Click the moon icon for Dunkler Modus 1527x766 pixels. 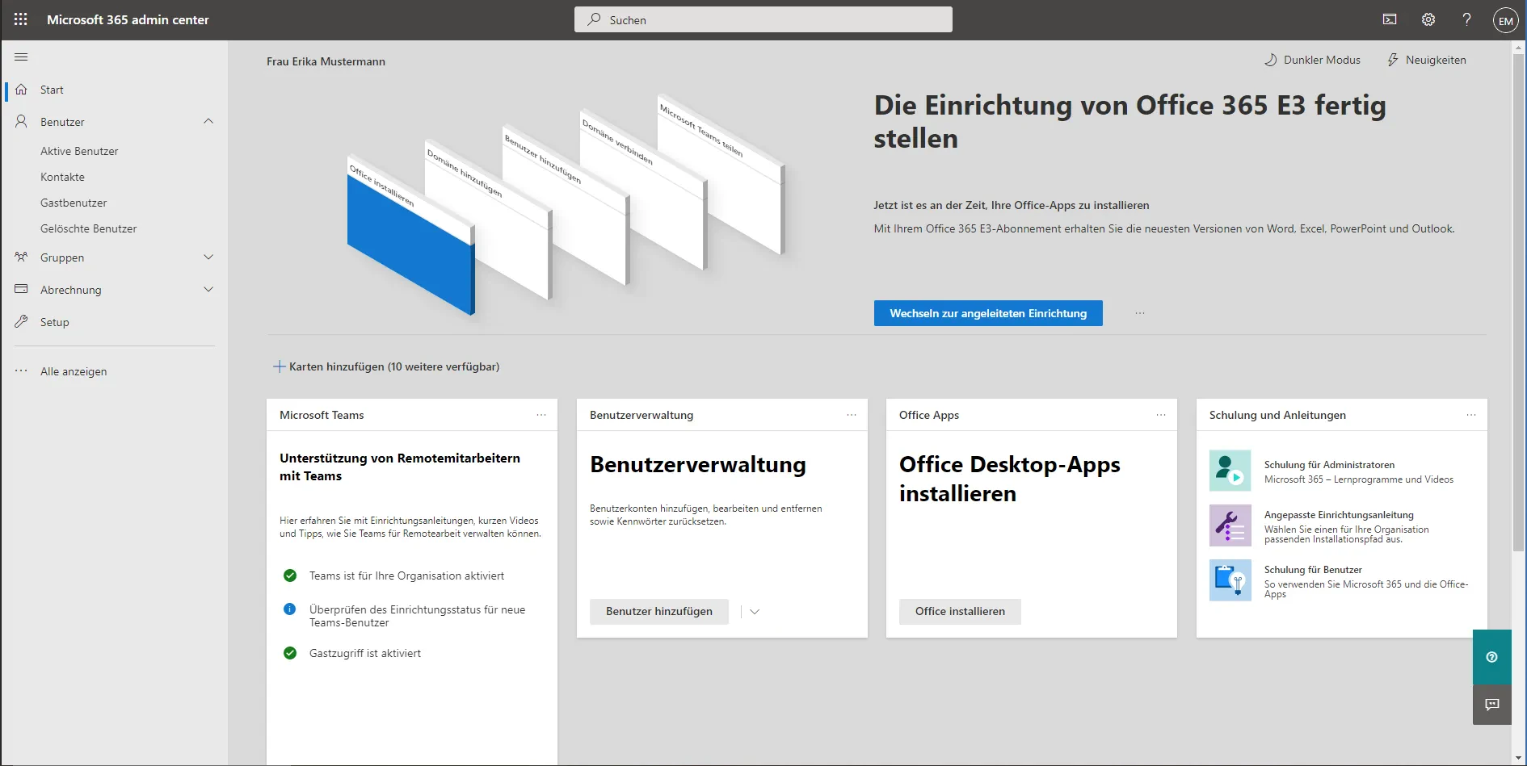[1271, 60]
